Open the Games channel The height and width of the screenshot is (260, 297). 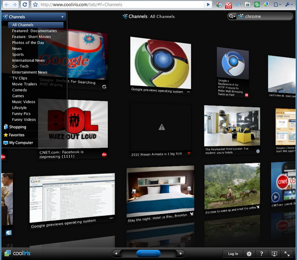pyautogui.click(x=18, y=96)
